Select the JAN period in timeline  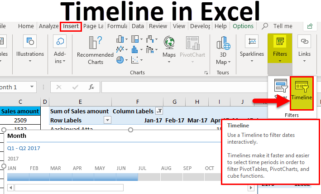pyautogui.click(x=18, y=177)
